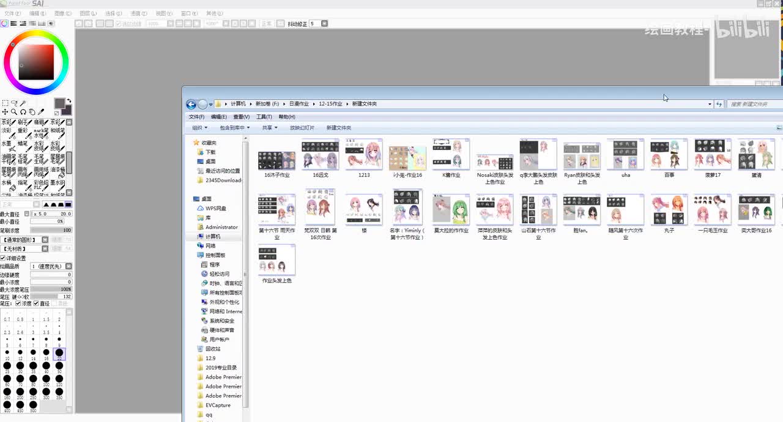
Task: Show the color wheel panel icon
Action: click(x=4, y=23)
